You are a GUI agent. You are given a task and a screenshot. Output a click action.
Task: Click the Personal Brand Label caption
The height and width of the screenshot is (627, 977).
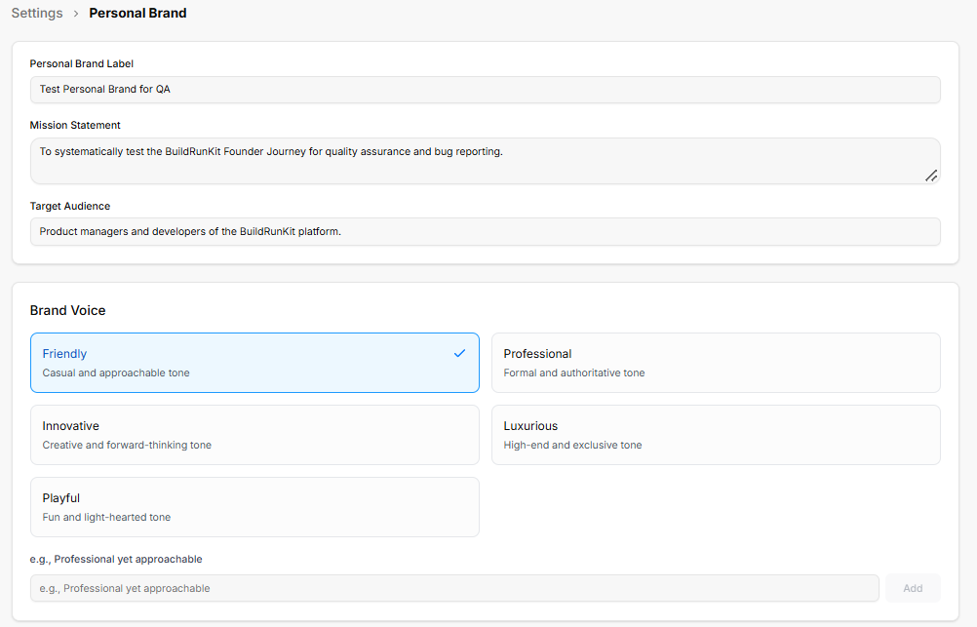(x=82, y=63)
